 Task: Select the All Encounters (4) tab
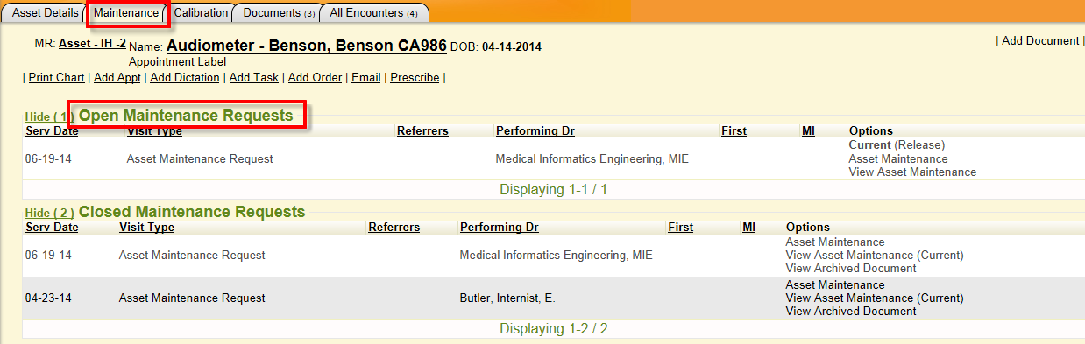coord(373,13)
